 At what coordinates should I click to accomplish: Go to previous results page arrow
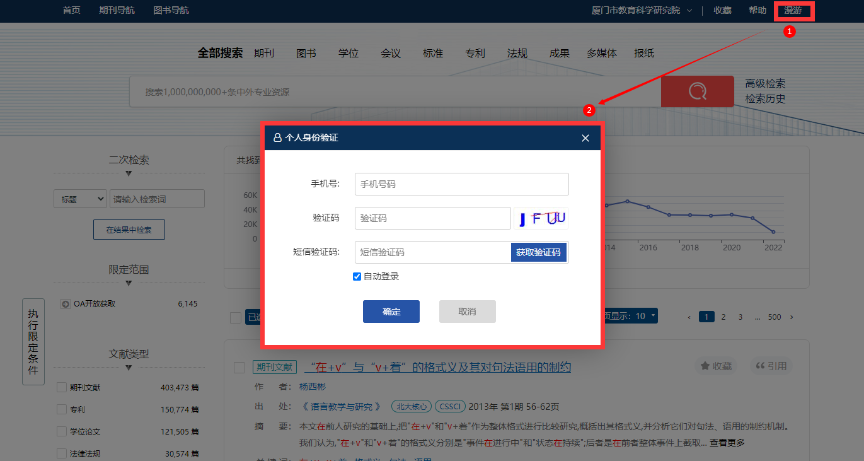tap(689, 317)
